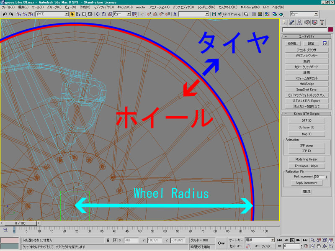335x251 pixels.
Task: Click the Play Animation button
Action: (292, 240)
